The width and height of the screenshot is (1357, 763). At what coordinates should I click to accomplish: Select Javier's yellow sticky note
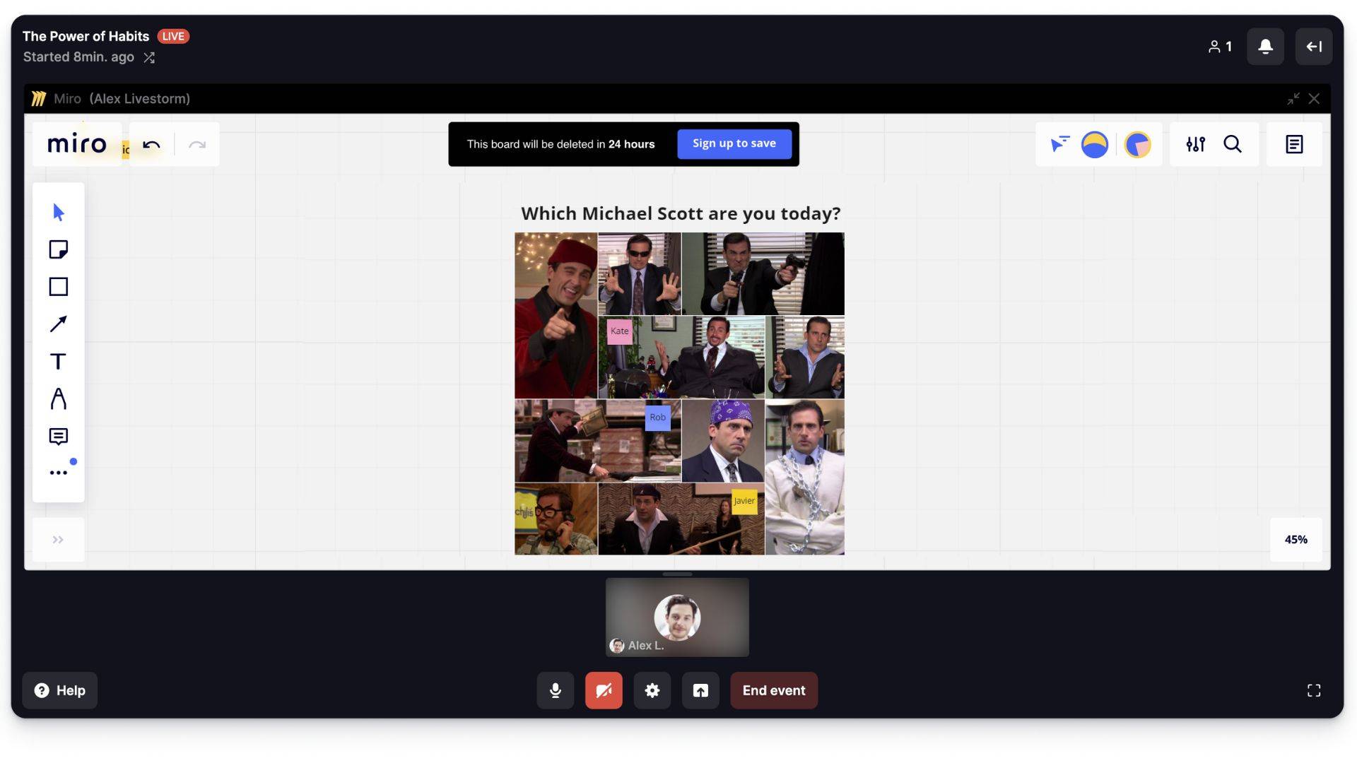pos(744,501)
